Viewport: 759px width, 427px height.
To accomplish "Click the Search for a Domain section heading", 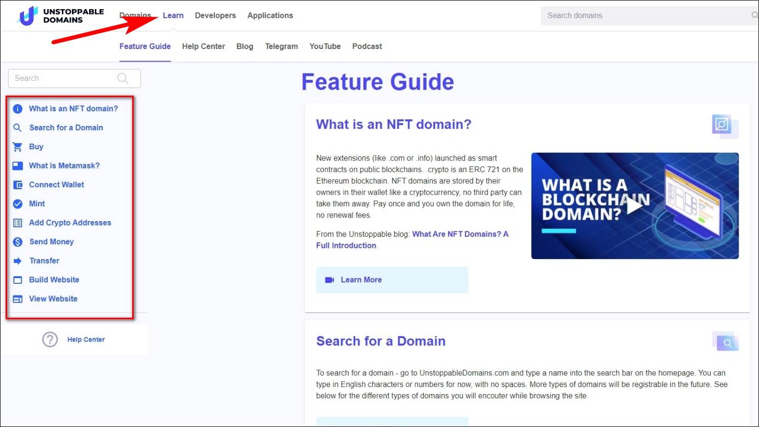I will (381, 341).
